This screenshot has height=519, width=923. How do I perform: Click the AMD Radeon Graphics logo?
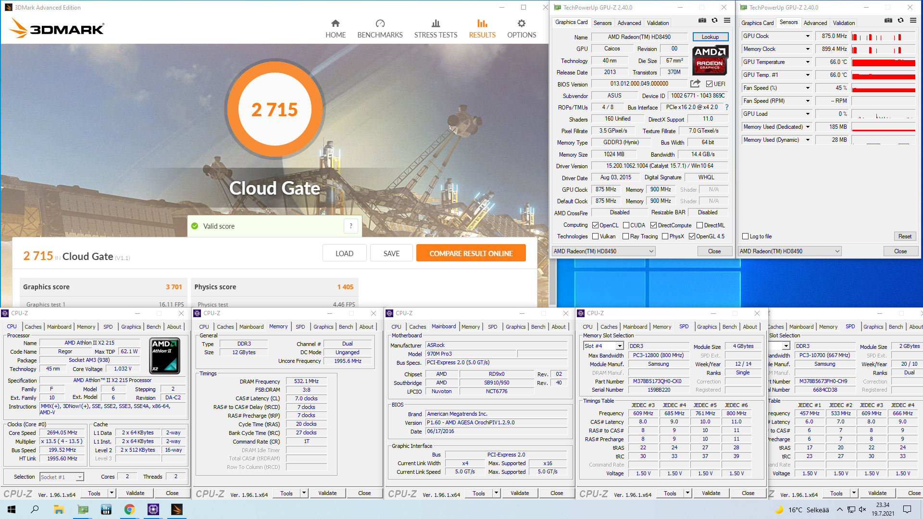pos(710,60)
